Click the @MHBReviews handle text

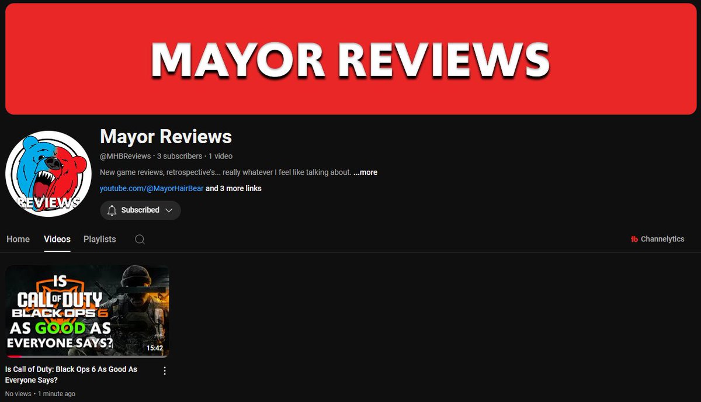[126, 157]
